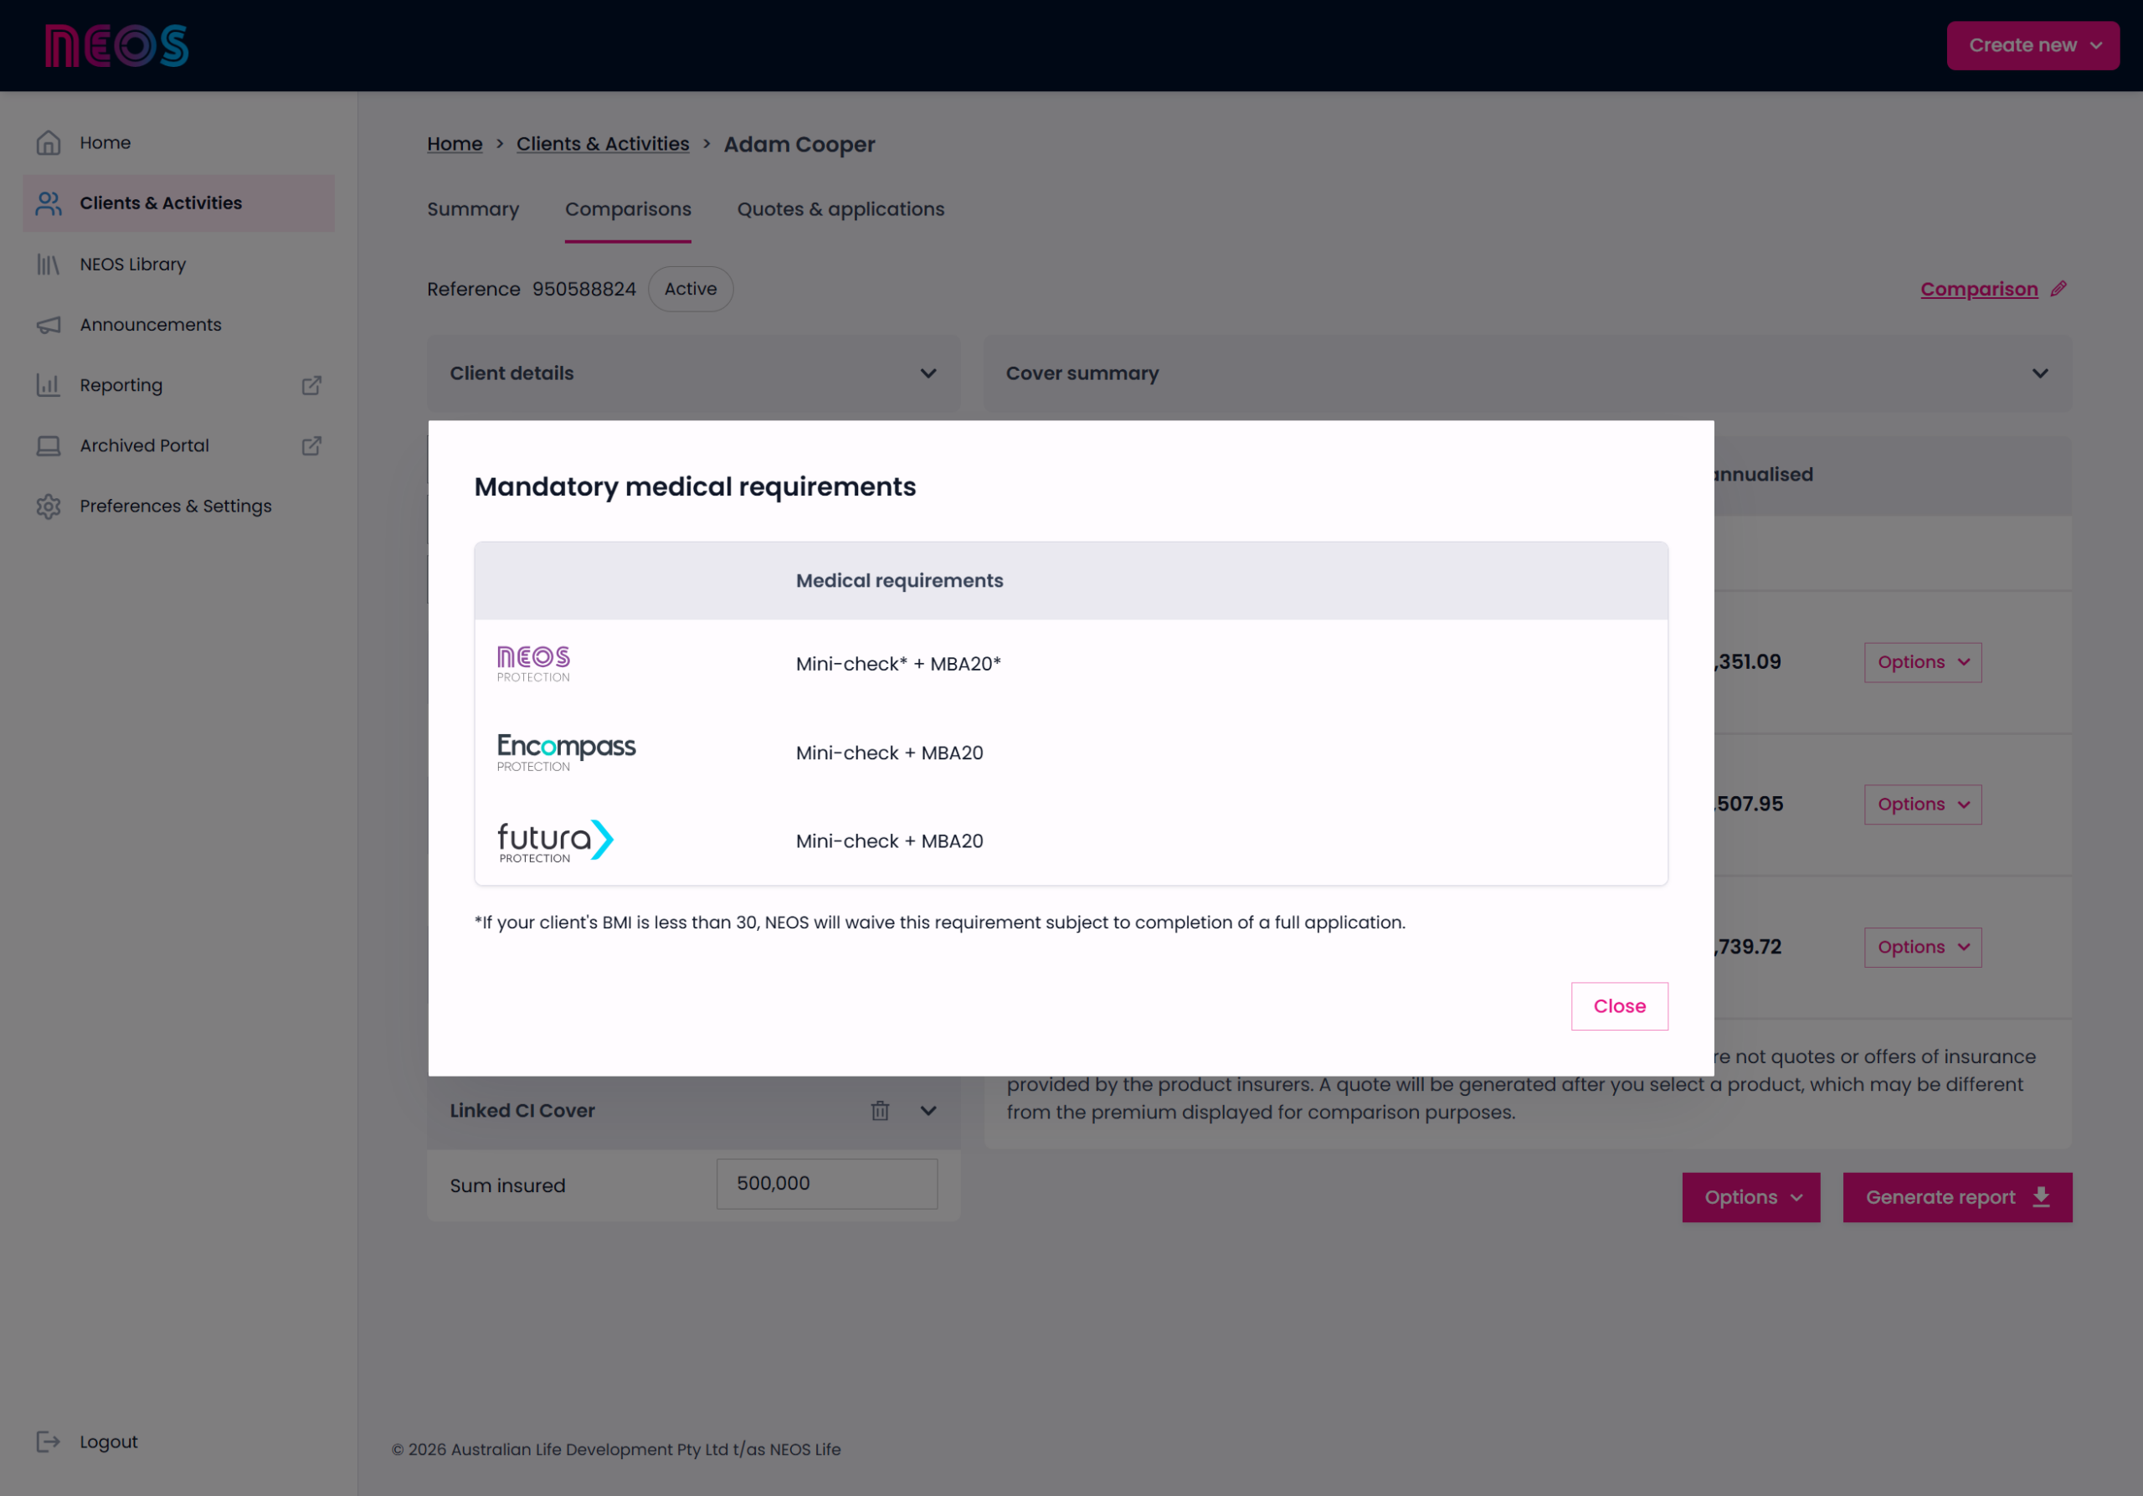Open Options dropdown for 507.95 premium row

[x=1923, y=805]
